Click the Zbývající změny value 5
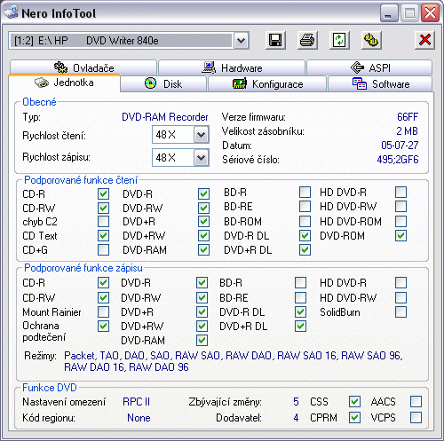The image size is (444, 441). 296,402
